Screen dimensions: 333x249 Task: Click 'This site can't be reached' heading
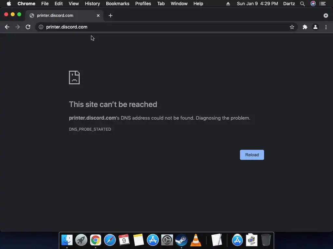(113, 104)
